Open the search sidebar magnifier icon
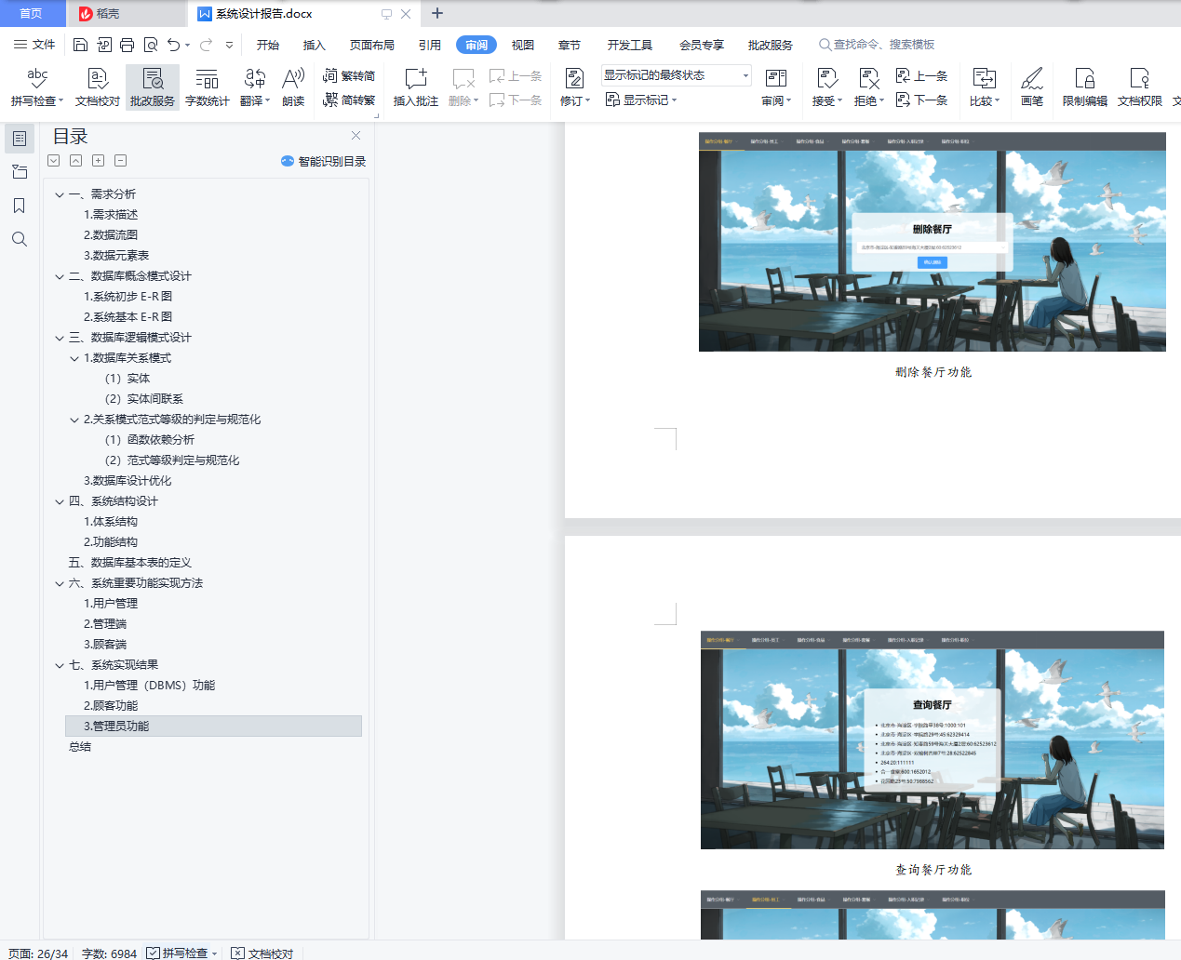Viewport: 1181px width, 960px height. coord(19,239)
